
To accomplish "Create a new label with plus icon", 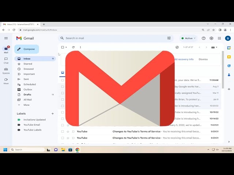I will point(53,113).
